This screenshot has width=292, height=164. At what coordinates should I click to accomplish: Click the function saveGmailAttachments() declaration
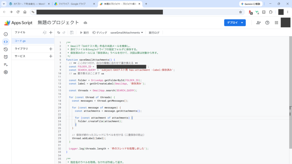(90, 60)
